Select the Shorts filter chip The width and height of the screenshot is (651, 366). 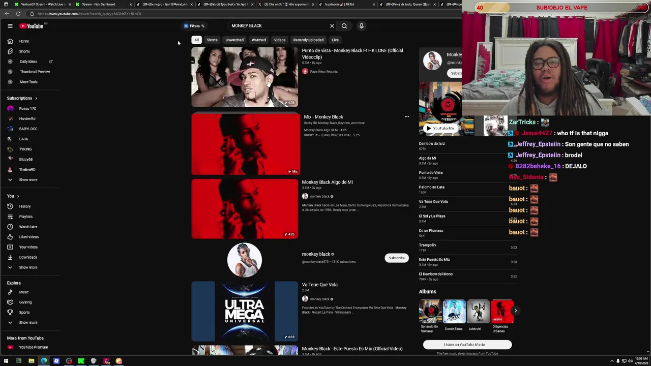point(212,40)
